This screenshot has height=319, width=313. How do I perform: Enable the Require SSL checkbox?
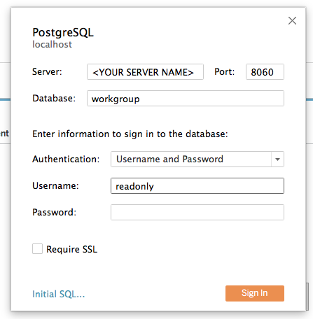pos(37,249)
